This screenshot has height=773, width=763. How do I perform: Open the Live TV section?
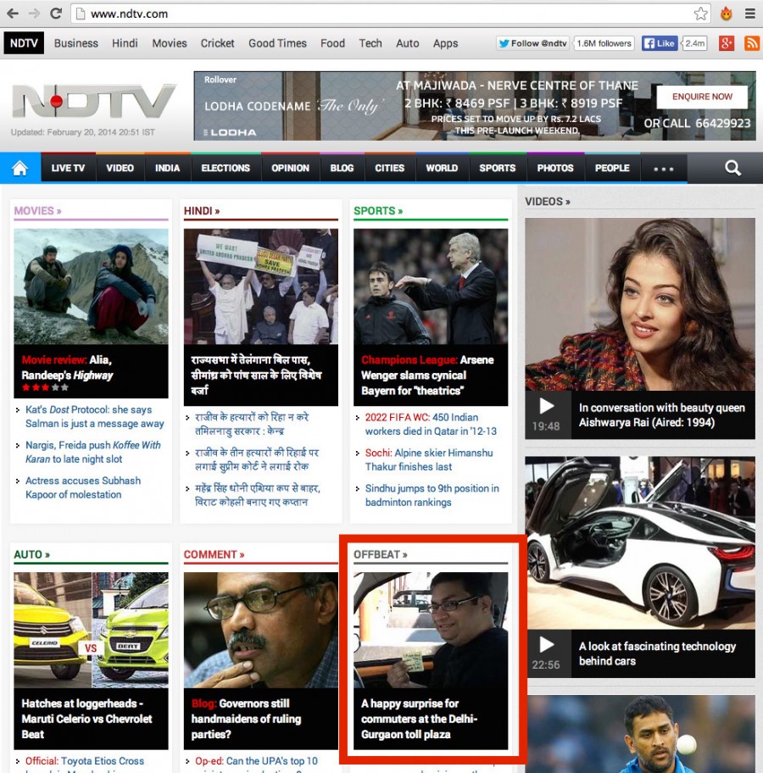pyautogui.click(x=68, y=168)
